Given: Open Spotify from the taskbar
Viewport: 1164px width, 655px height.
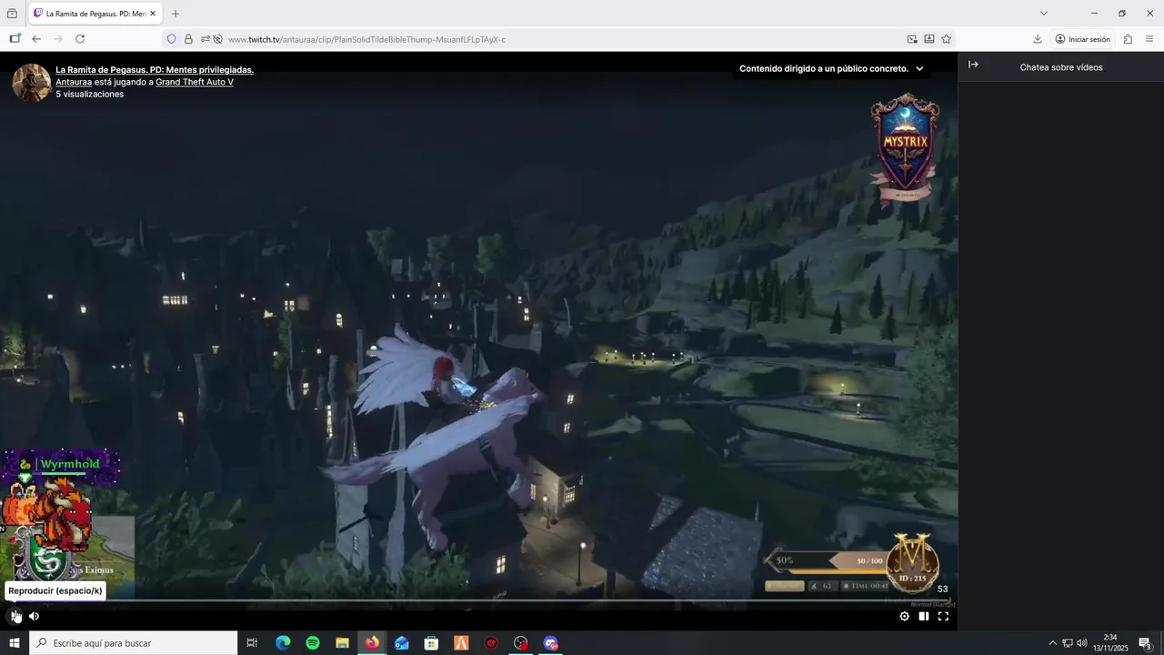Looking at the screenshot, I should (313, 643).
